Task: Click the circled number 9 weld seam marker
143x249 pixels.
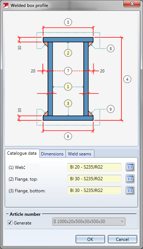Action: [x=110, y=109]
